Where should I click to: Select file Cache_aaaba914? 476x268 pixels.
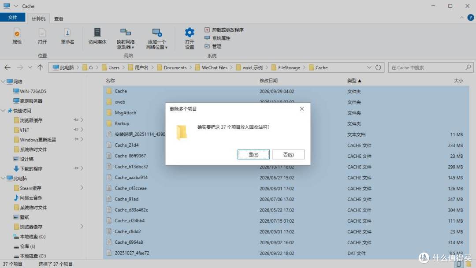(286, 178)
